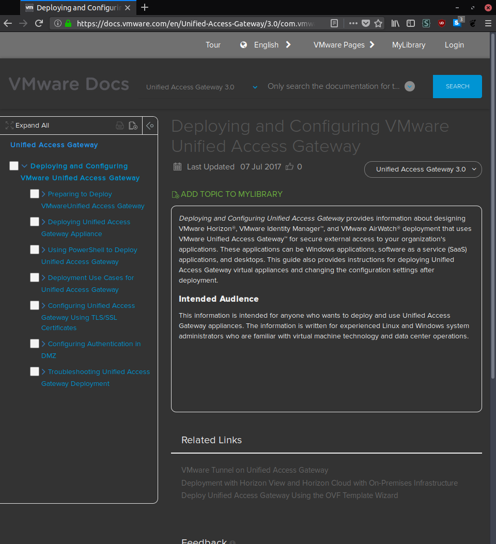Open site information icon in address bar
The width and height of the screenshot is (496, 544).
[58, 23]
